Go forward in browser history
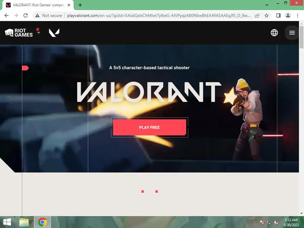304x228 pixels. [x=16, y=15]
